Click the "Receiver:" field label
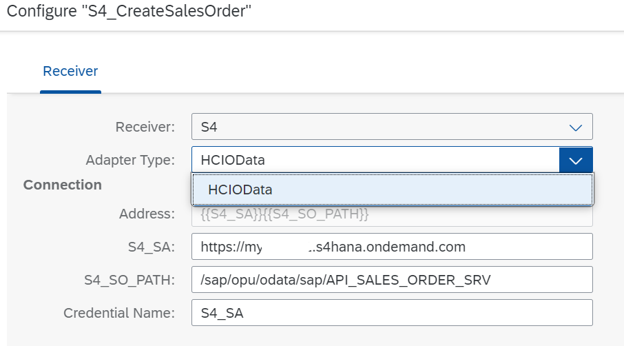The height and width of the screenshot is (346, 624). [145, 127]
